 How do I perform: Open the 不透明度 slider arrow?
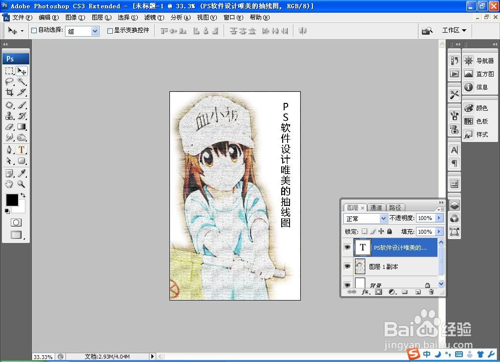439,218
